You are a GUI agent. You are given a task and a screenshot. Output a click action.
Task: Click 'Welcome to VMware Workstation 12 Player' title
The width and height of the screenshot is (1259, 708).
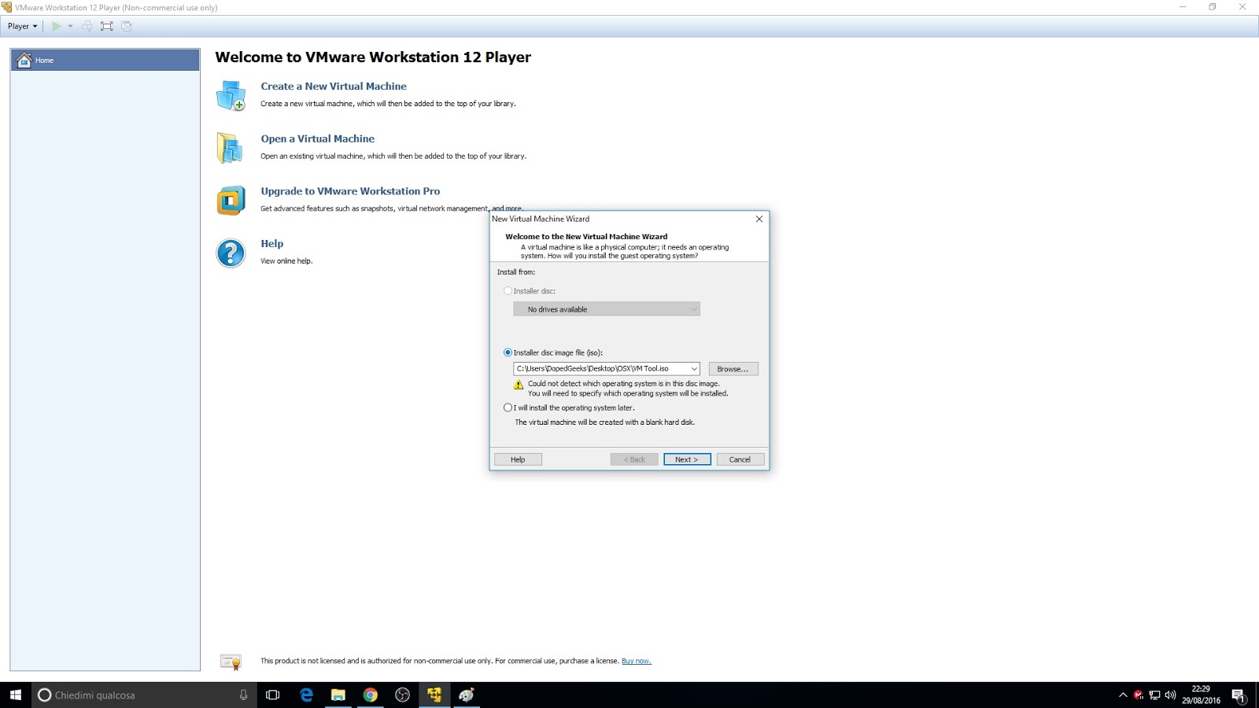(373, 57)
